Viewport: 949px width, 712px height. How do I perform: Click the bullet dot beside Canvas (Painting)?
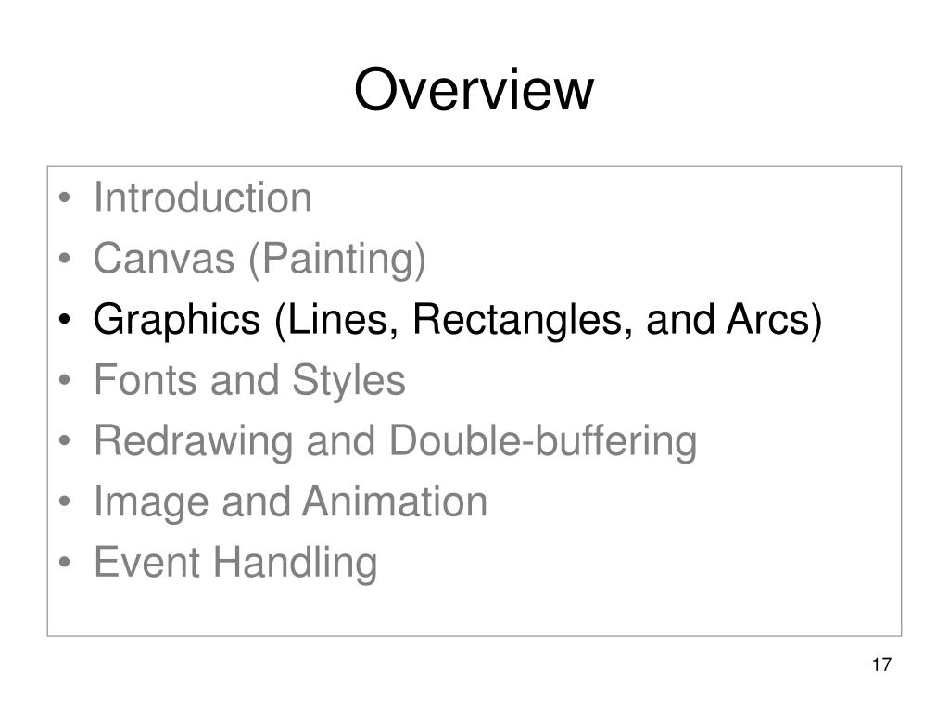tap(65, 259)
